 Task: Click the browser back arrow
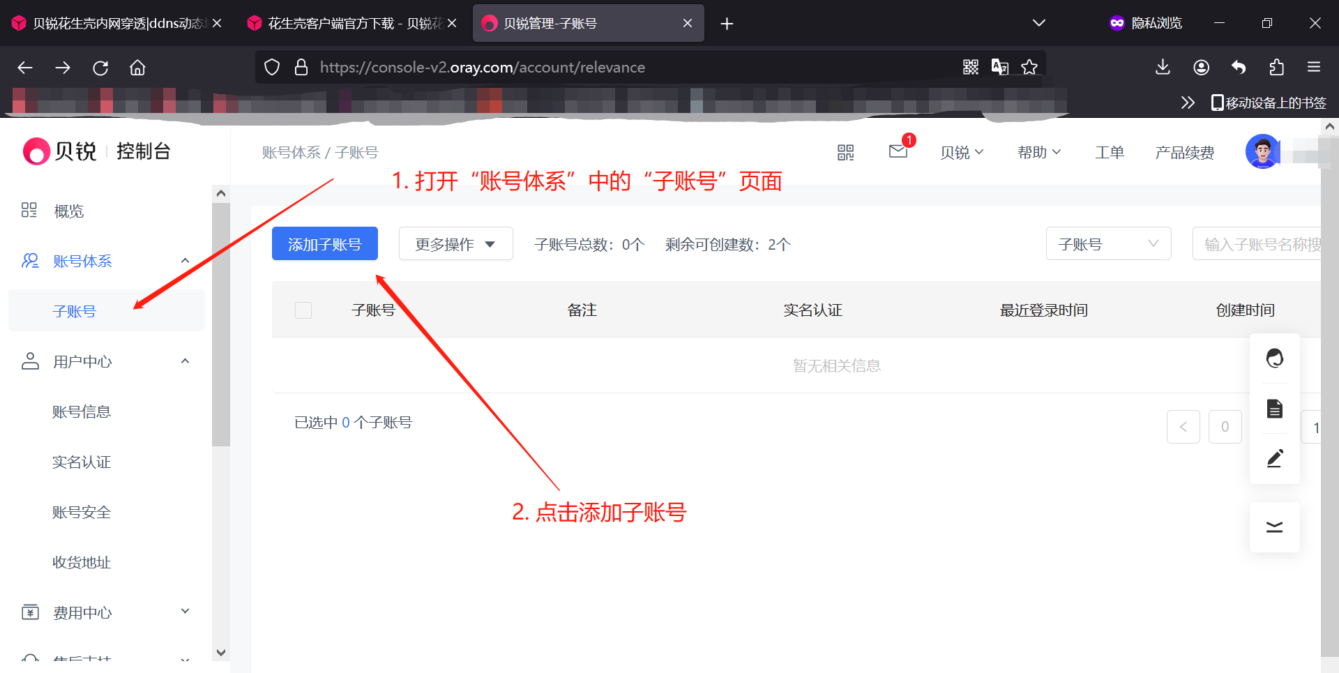pos(25,68)
